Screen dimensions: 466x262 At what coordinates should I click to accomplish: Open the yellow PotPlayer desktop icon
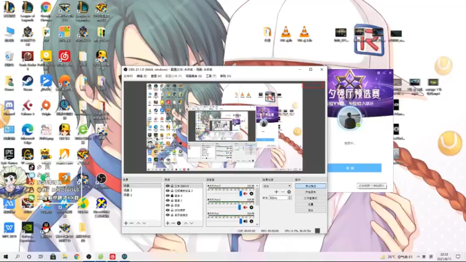tap(46, 59)
